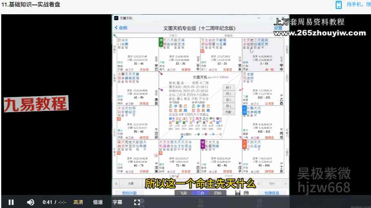Click the 天盘 dropdown button
Viewport: 371px width, 208px height.
point(229,111)
